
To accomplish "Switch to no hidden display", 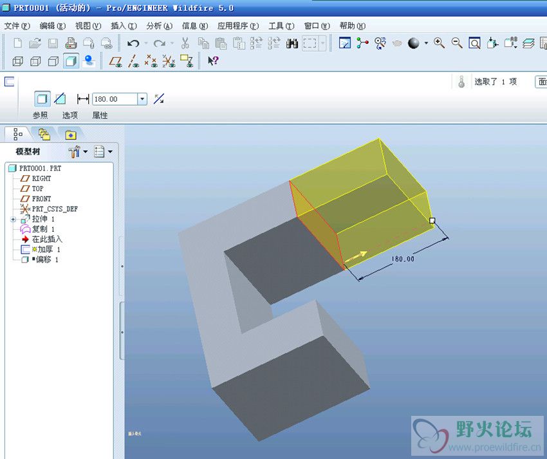I will (x=53, y=61).
